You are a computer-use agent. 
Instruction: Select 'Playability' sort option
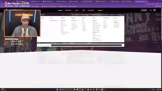point(116,22)
